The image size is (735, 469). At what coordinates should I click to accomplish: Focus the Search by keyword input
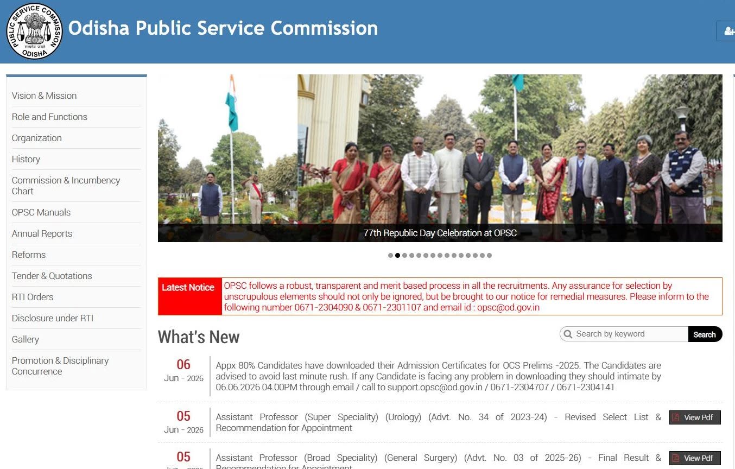tap(624, 334)
